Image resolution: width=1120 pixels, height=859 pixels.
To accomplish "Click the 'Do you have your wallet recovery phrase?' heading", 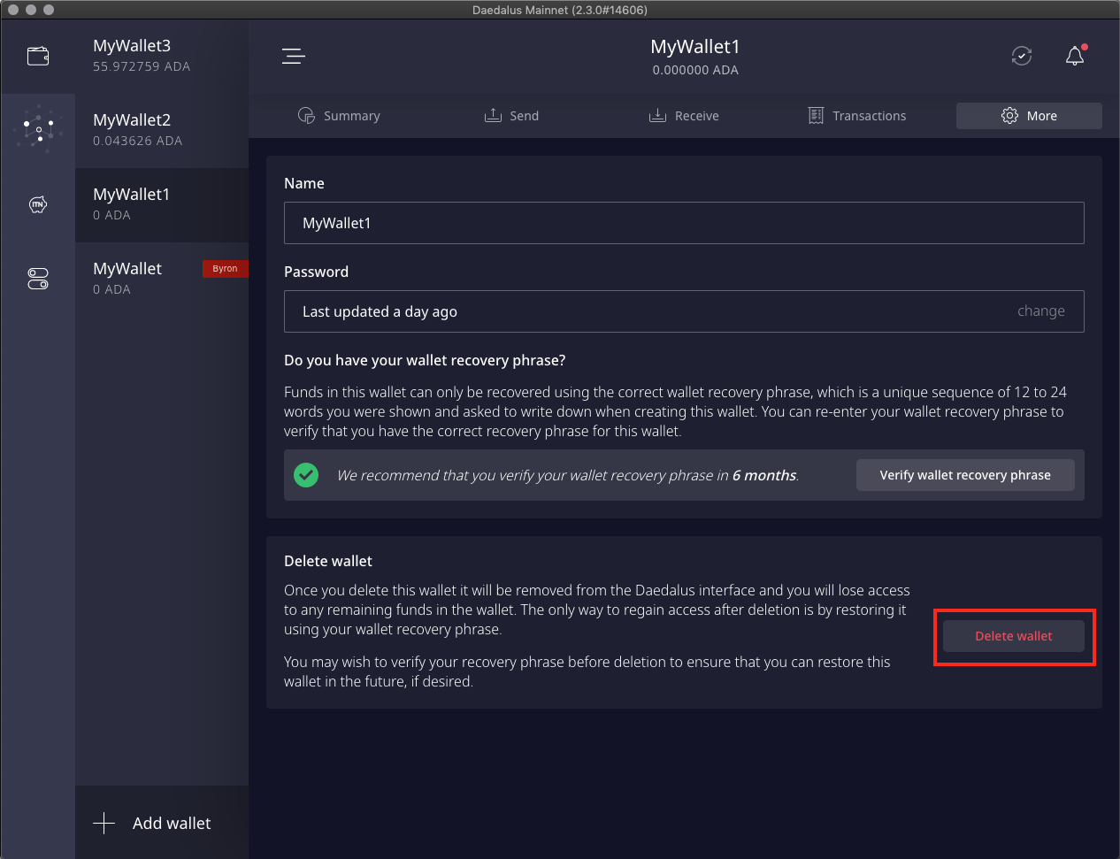I will [x=425, y=360].
